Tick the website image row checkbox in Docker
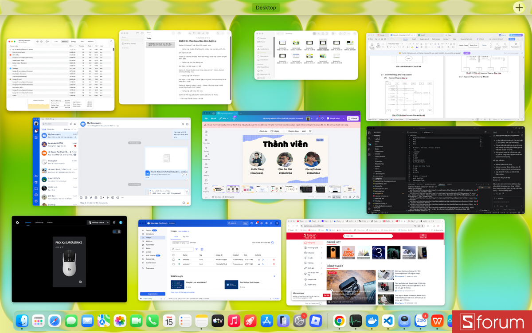Screen dimensions: 532x333 coord(174,259)
